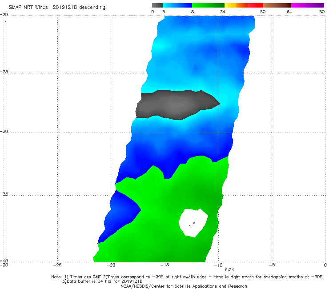Click the color bar label '18'
329x289 pixels.
(x=191, y=12)
